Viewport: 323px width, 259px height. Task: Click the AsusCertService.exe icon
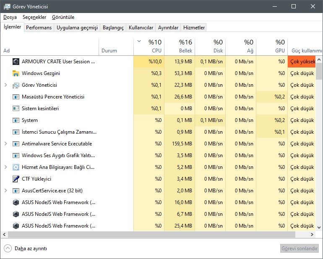click(16, 191)
